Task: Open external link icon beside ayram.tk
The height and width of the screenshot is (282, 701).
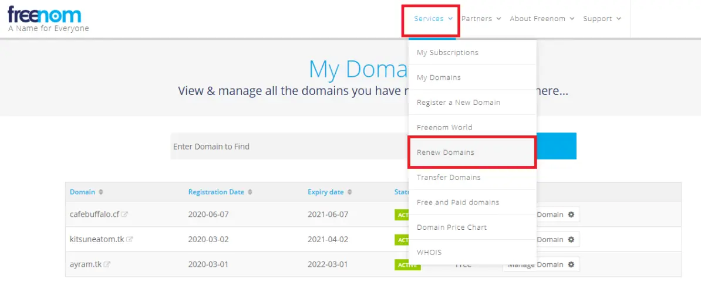Action: pos(107,264)
